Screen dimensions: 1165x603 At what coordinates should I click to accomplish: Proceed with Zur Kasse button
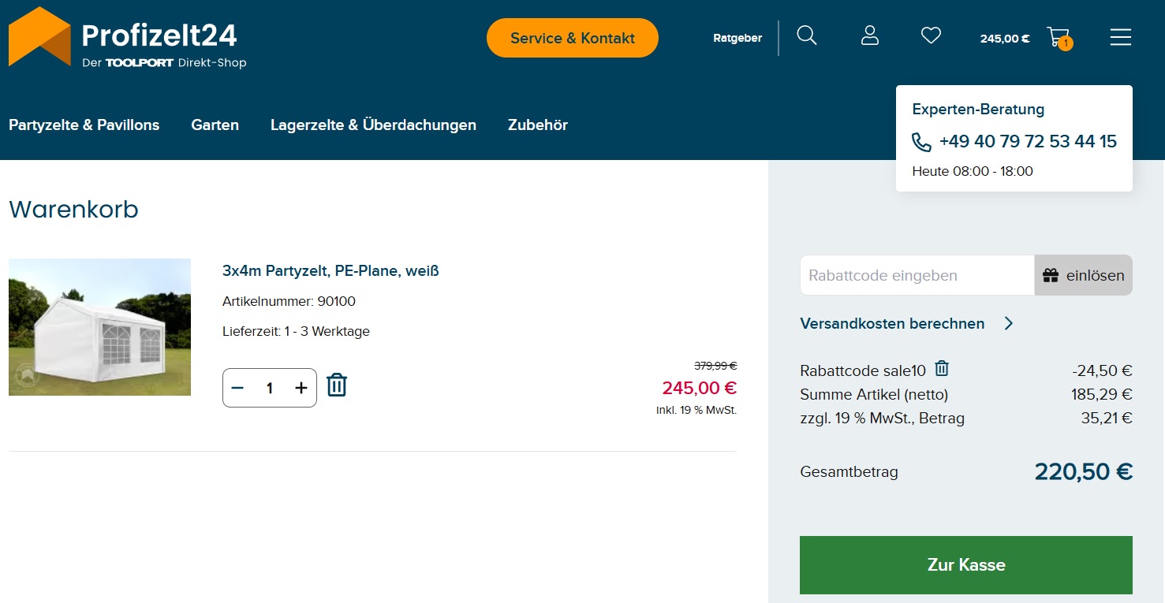coord(965,565)
